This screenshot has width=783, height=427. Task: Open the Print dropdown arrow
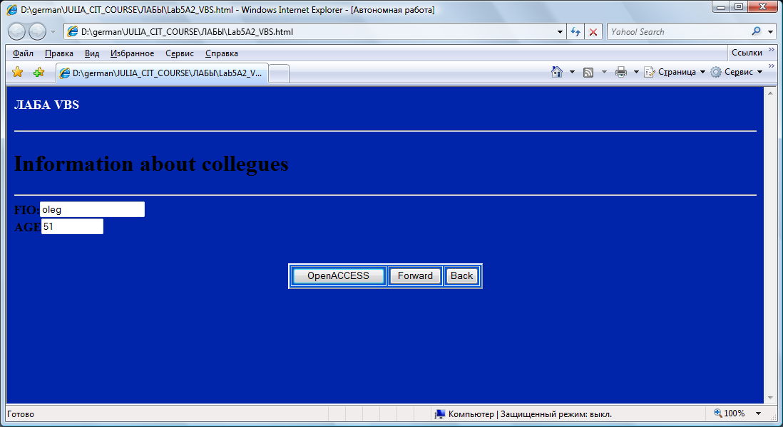tap(636, 73)
